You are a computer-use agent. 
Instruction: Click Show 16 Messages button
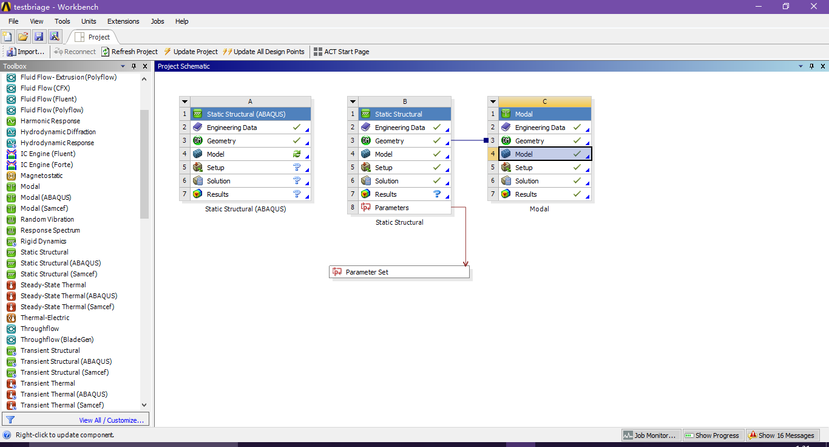(x=782, y=435)
